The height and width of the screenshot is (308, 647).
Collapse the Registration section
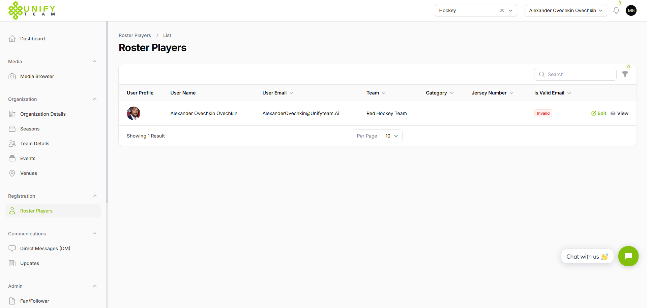pyautogui.click(x=95, y=196)
